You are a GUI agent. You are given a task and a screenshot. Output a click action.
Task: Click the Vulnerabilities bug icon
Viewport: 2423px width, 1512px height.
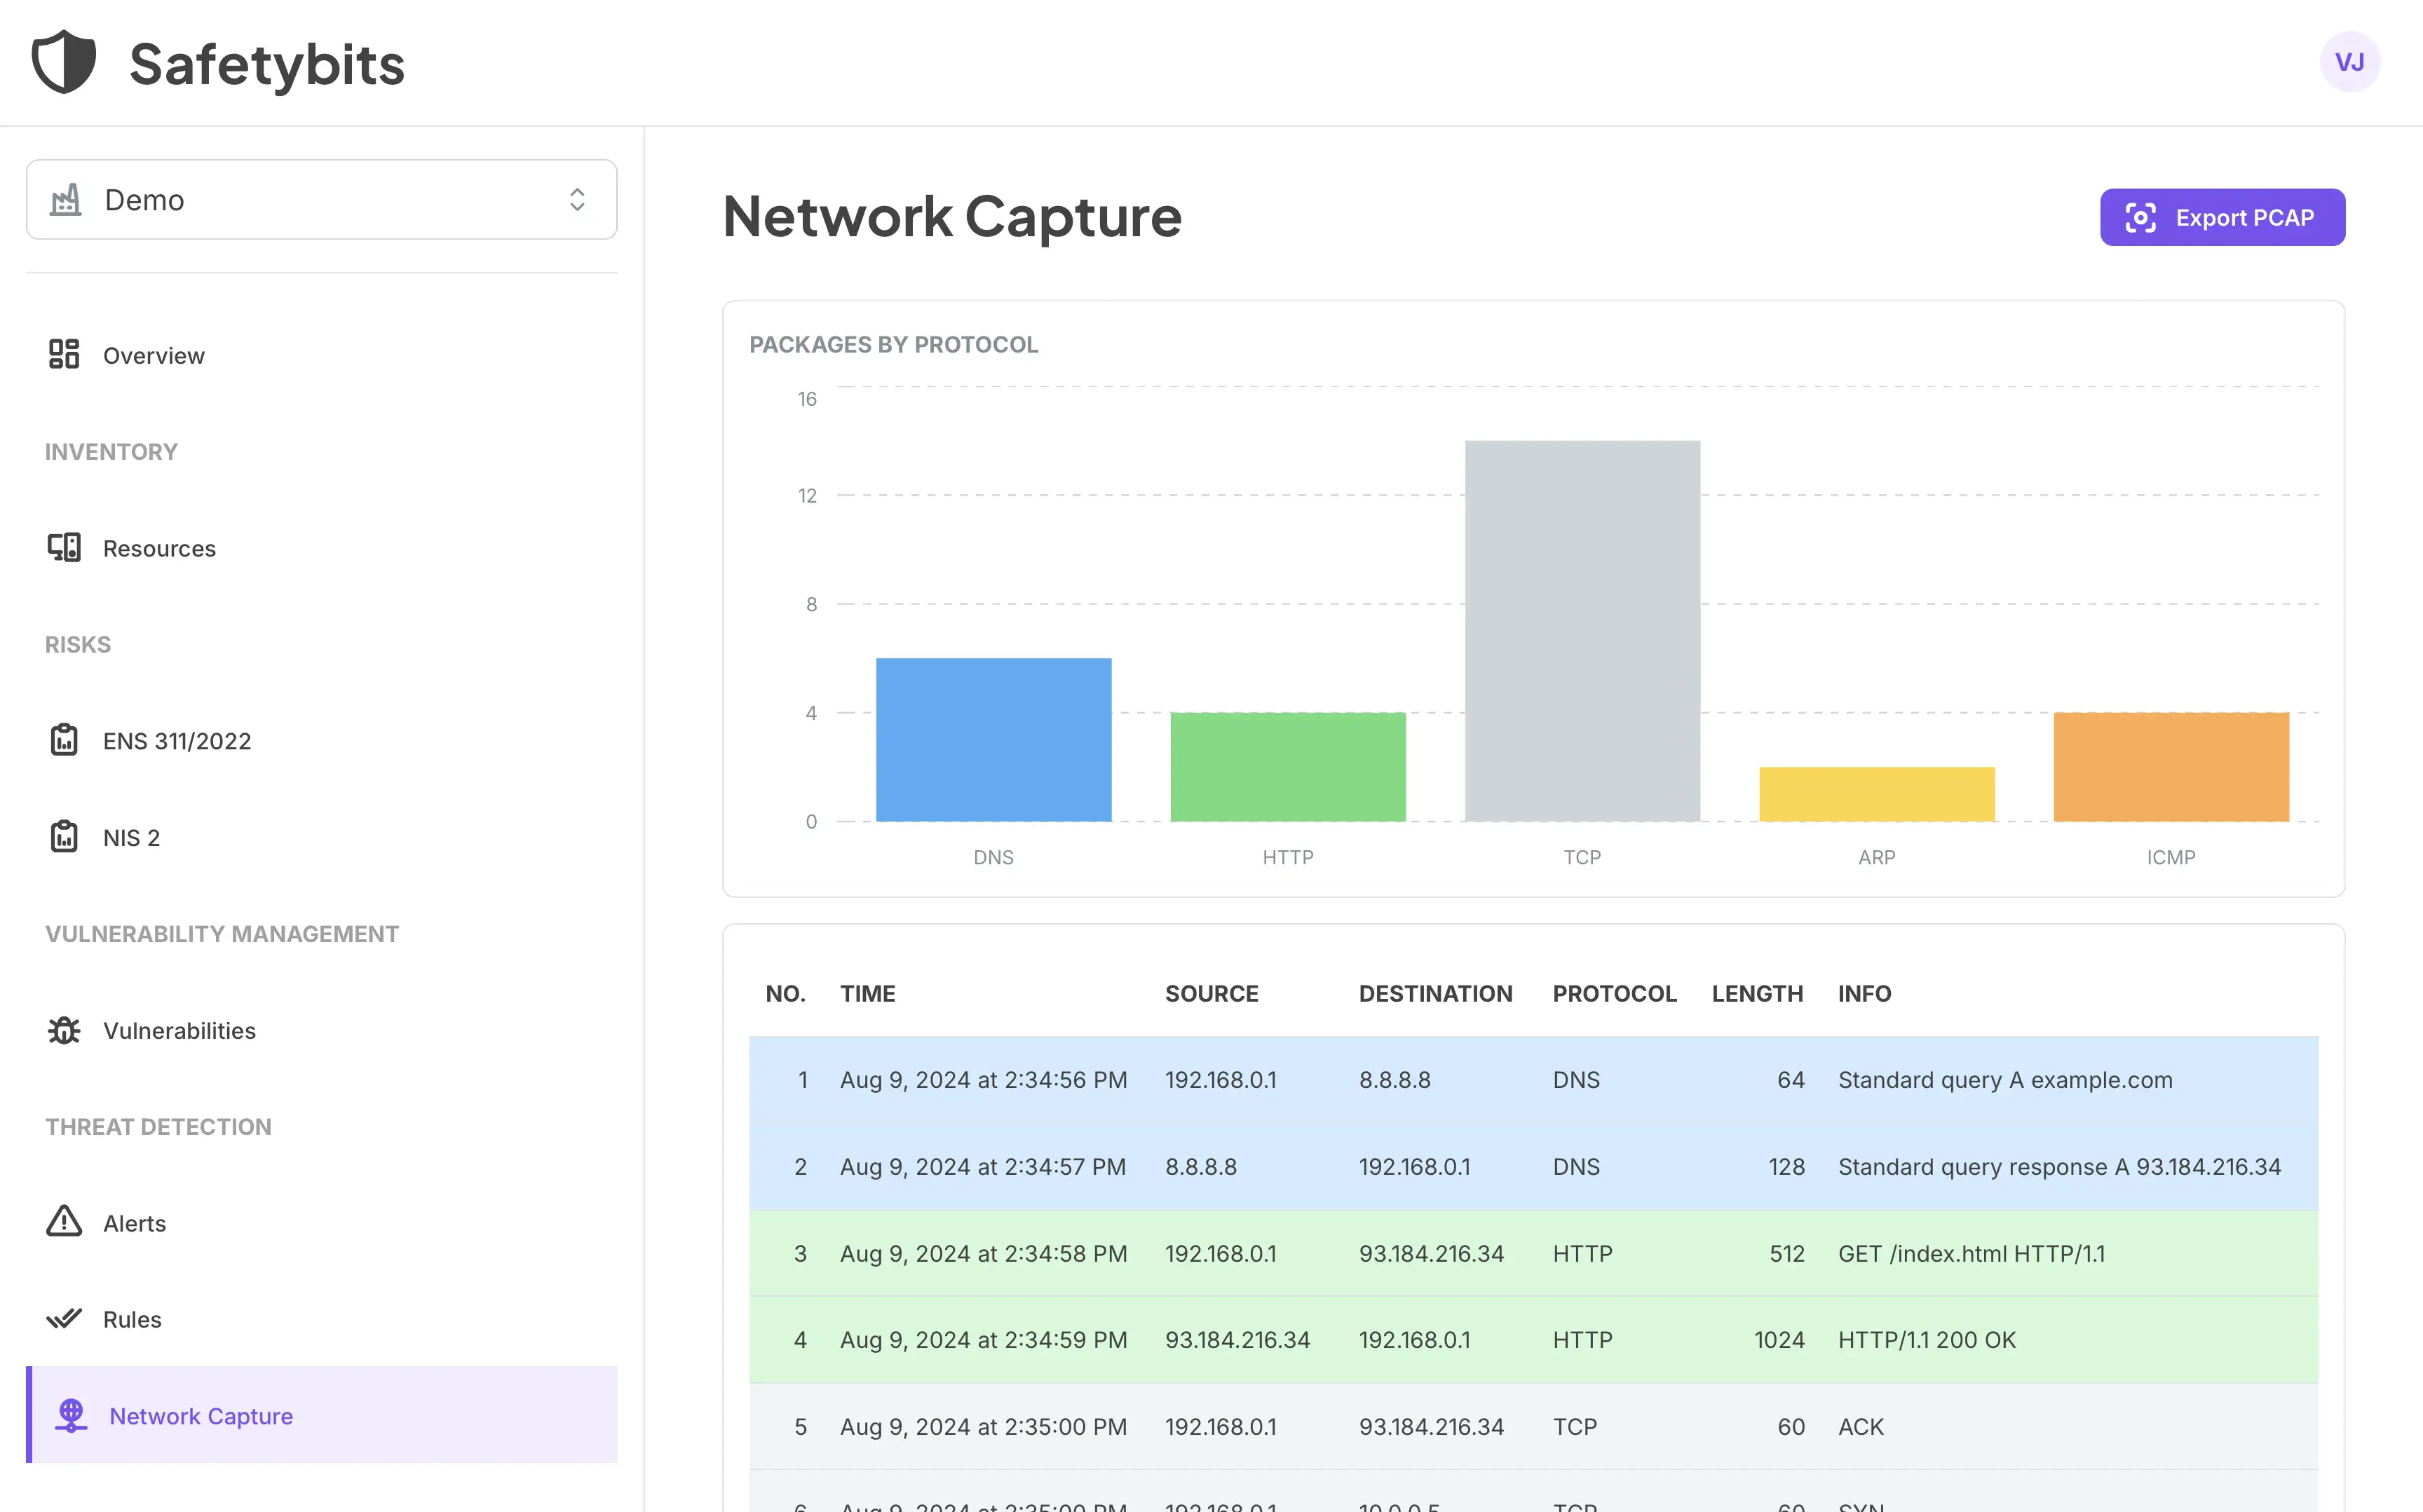coord(64,1029)
